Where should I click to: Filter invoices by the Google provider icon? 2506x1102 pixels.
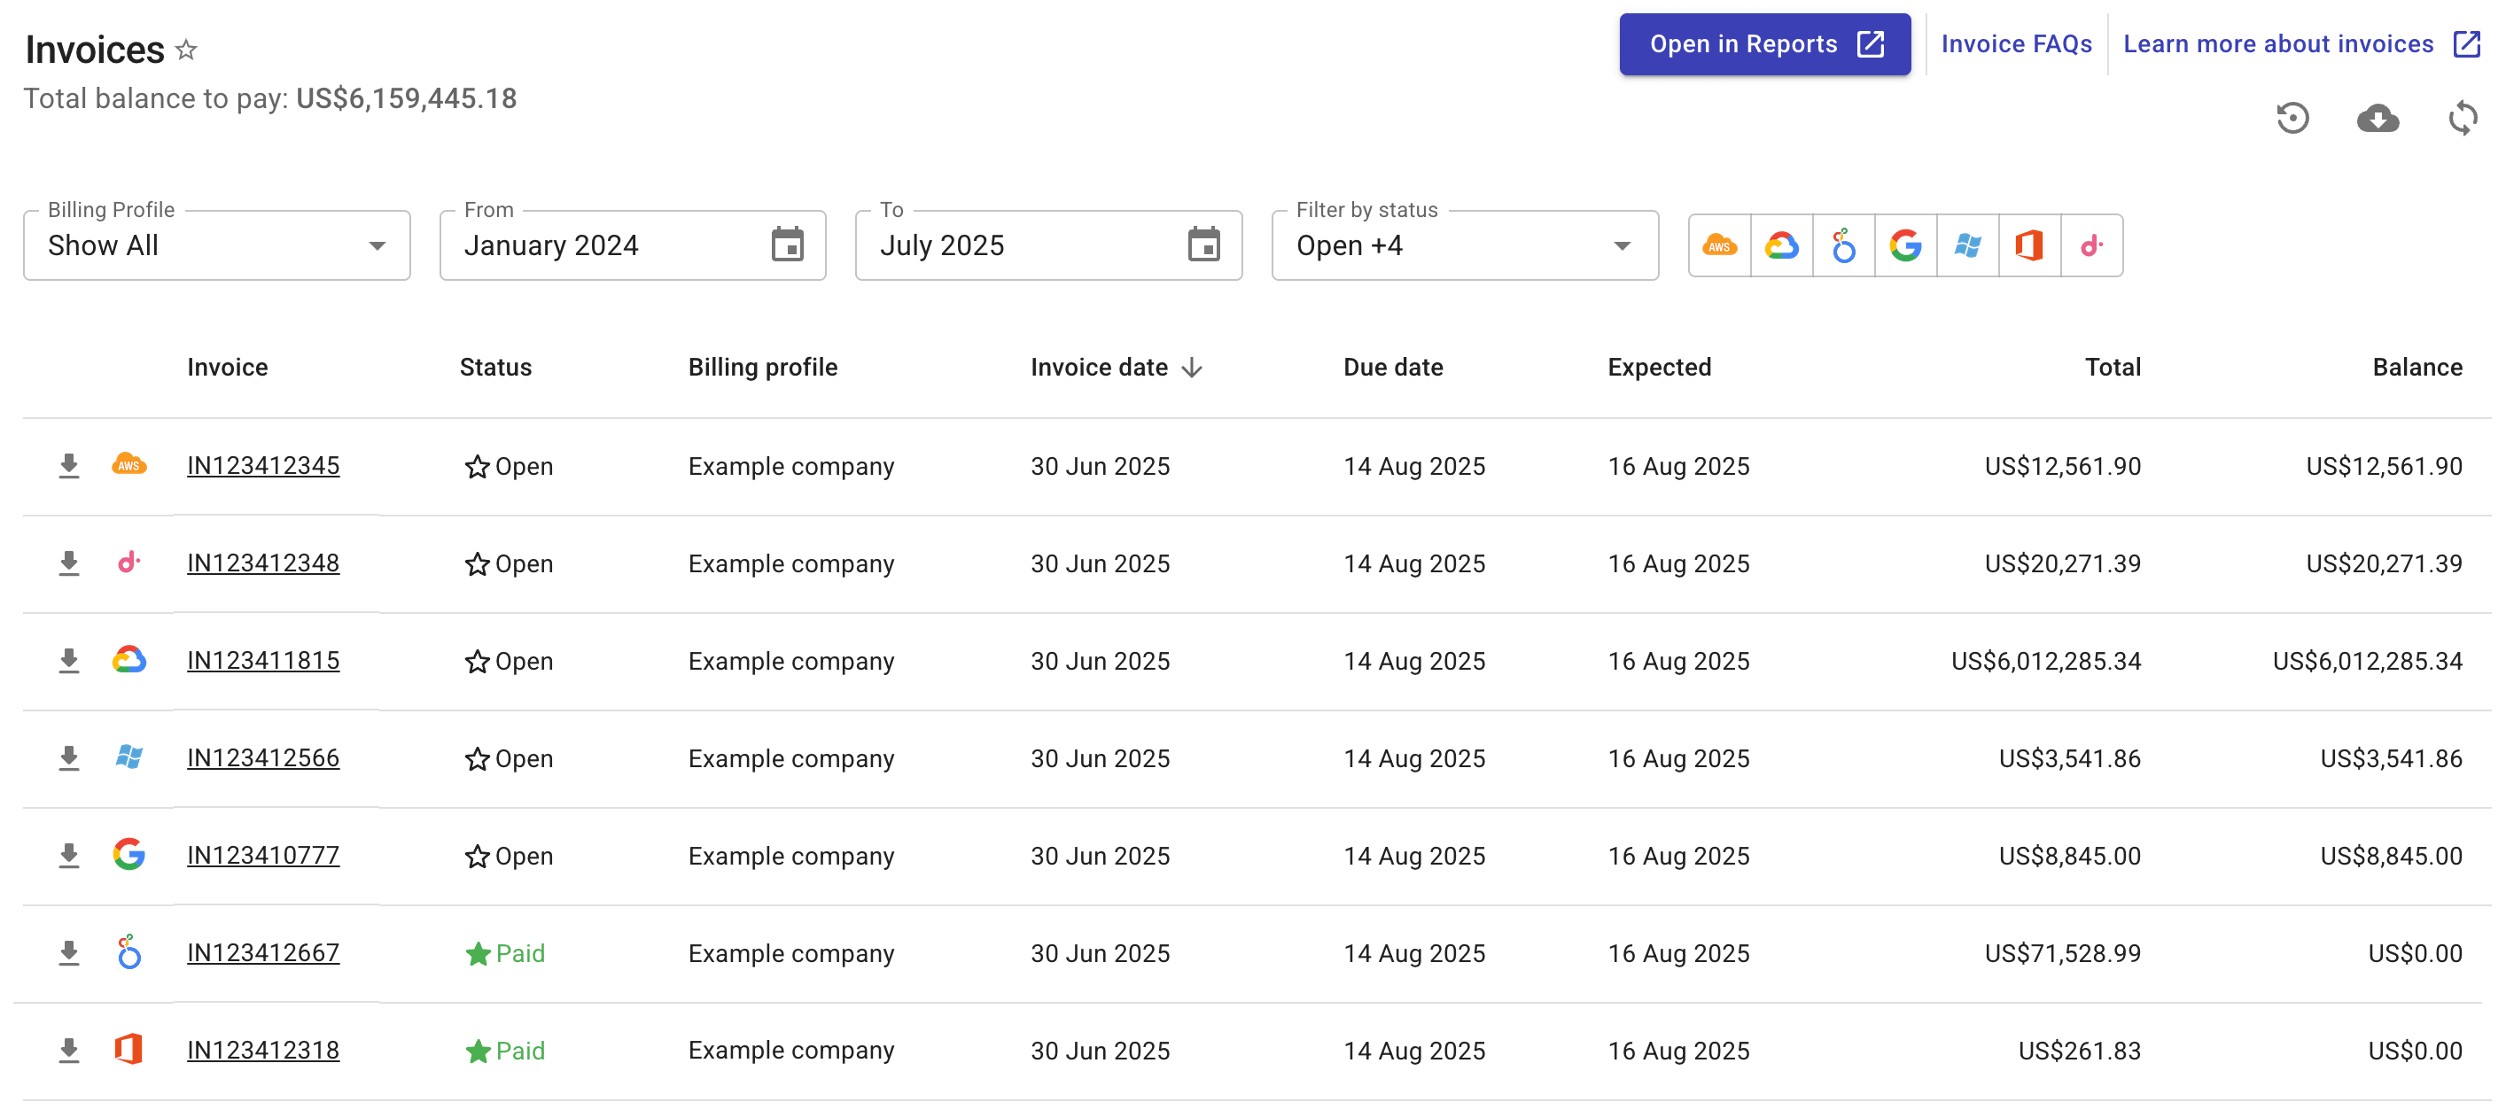coord(1906,245)
